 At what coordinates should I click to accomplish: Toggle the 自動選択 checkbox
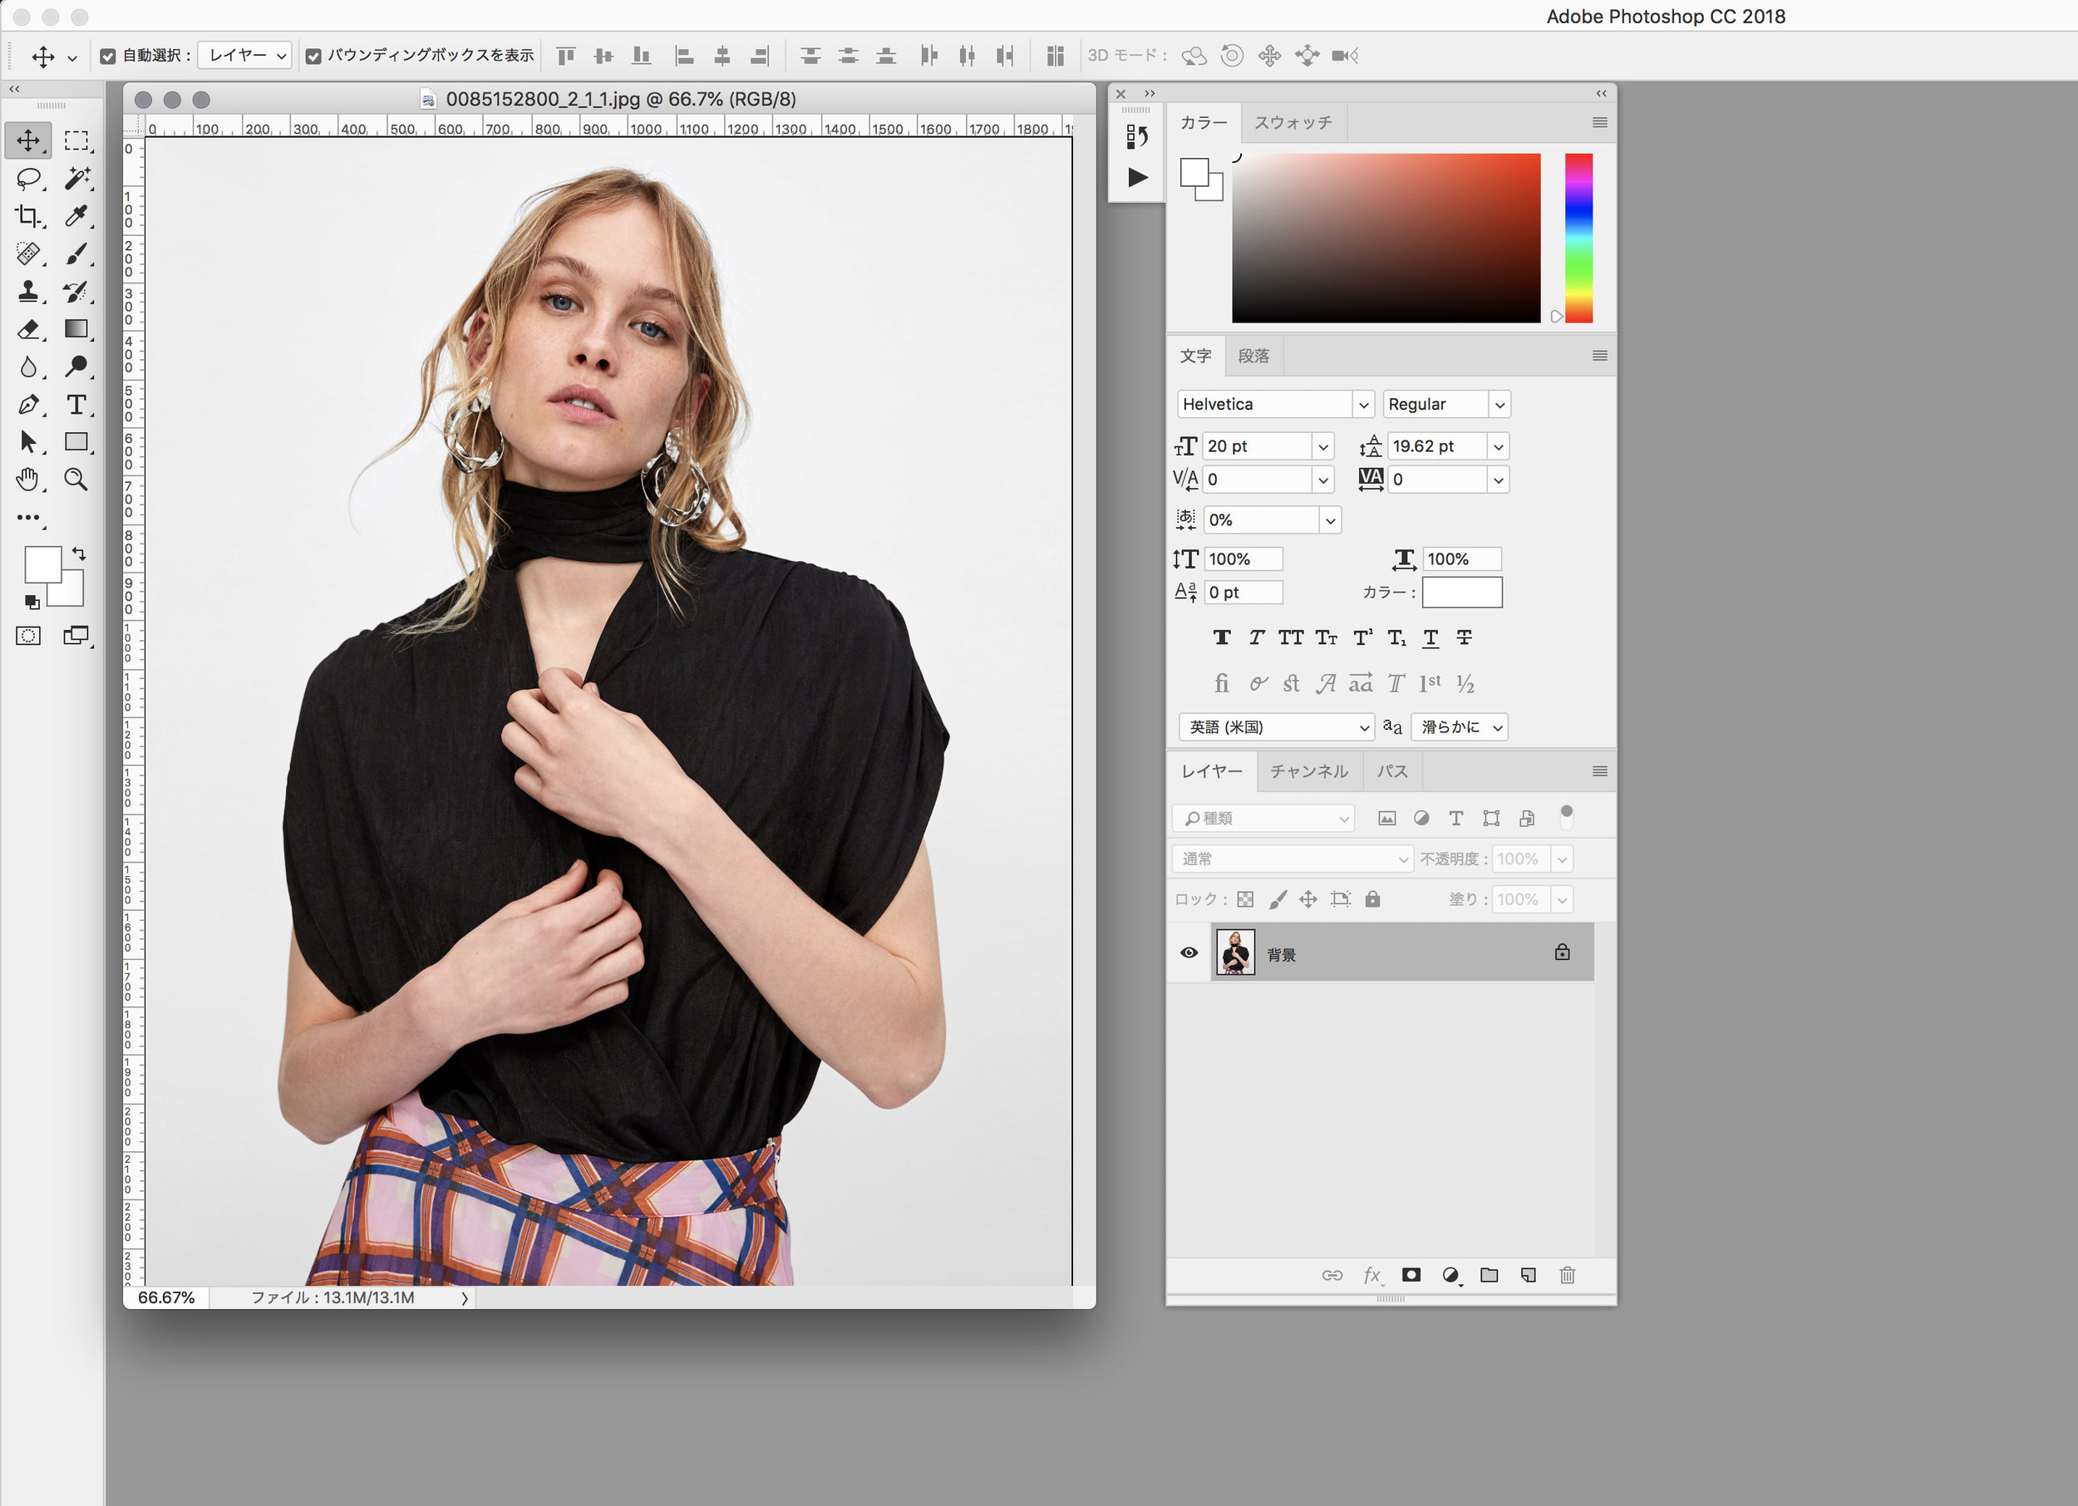click(x=108, y=56)
